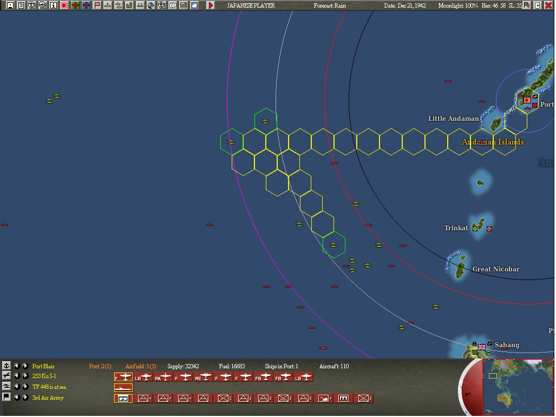The width and height of the screenshot is (556, 417).
Task: Select the RE recon aircraft unit button
Action: 204,377
